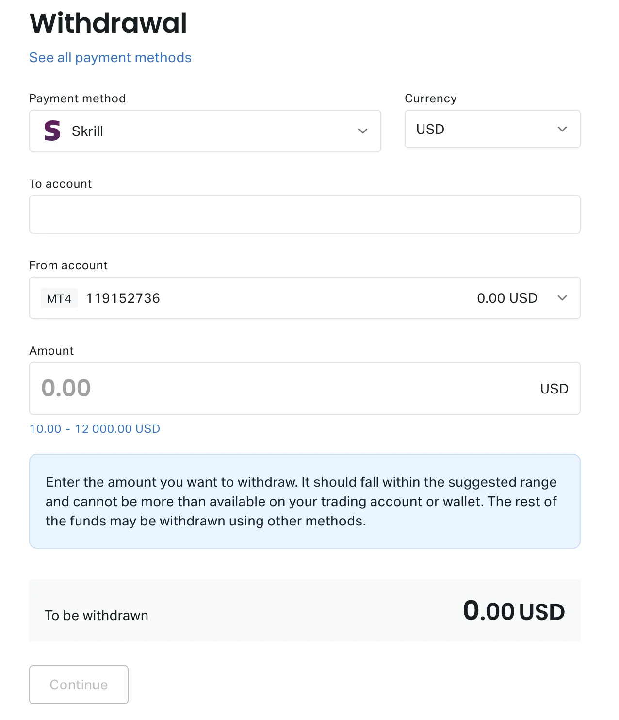The width and height of the screenshot is (619, 720).
Task: Click the withdrawal range 10.00 - 12 000.00 USD
Action: (x=94, y=428)
